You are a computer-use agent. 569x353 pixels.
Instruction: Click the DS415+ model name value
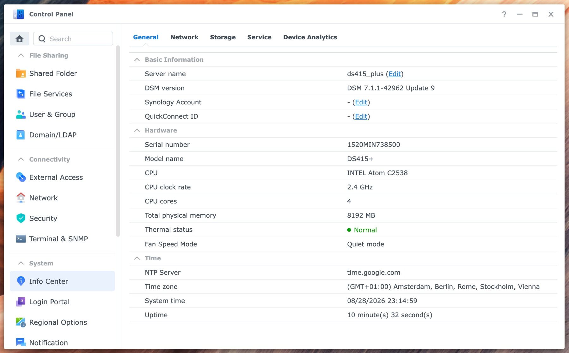[x=360, y=159]
